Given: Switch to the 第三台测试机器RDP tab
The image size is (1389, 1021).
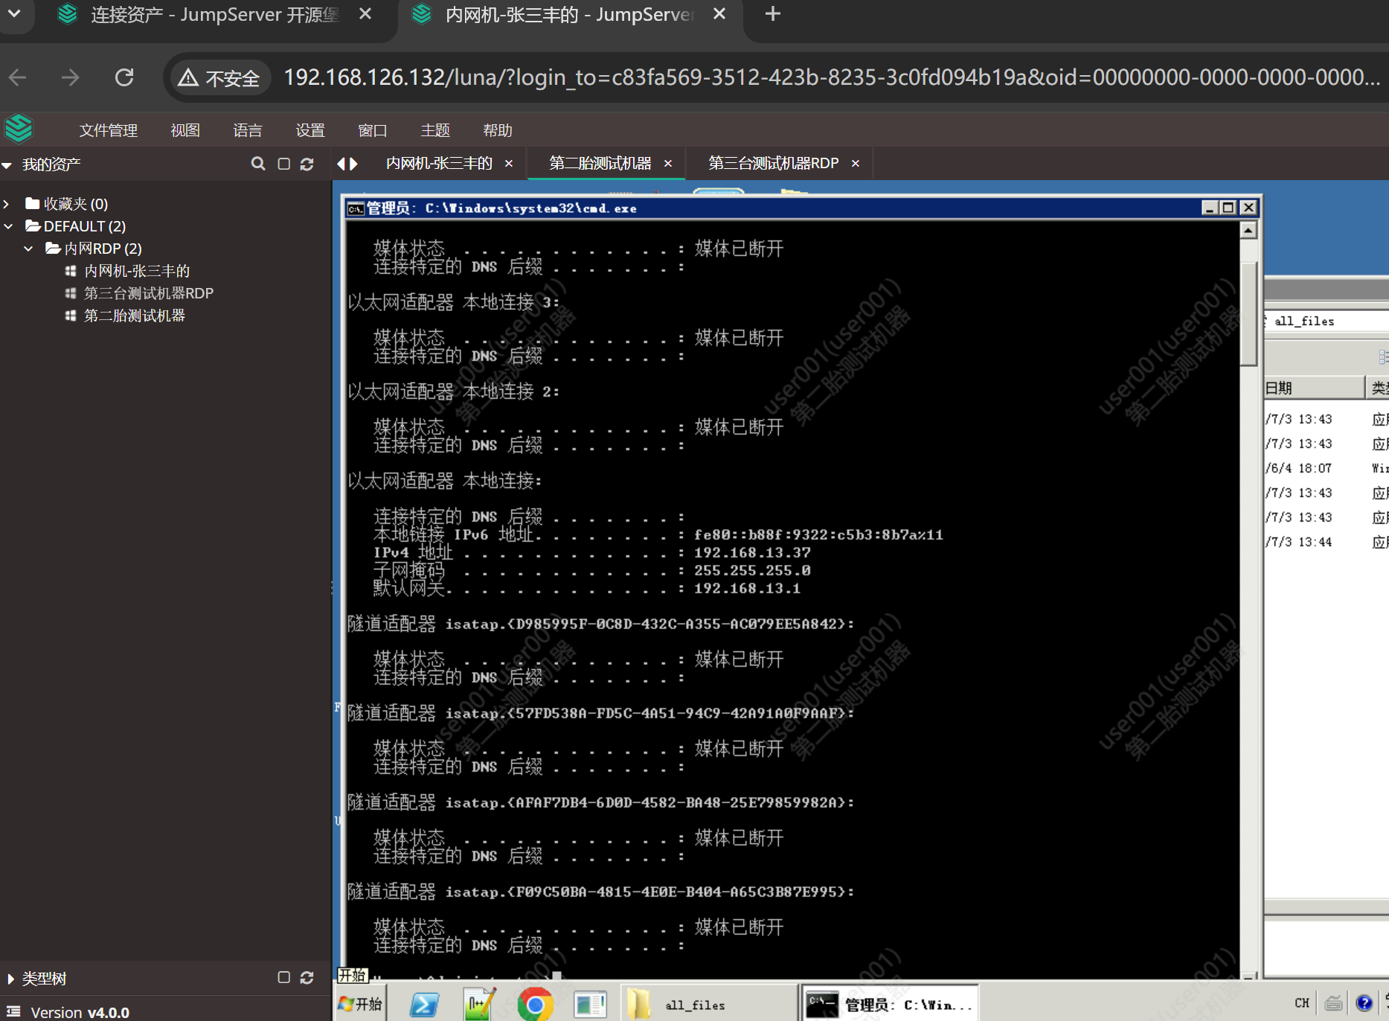Looking at the screenshot, I should 773,163.
